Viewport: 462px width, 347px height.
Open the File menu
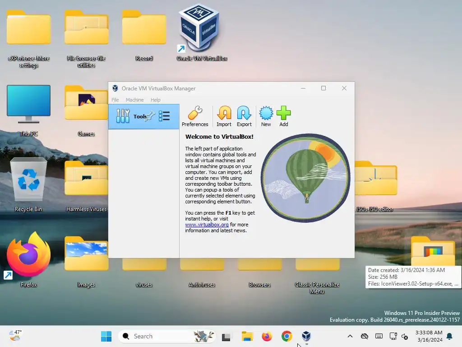pos(115,100)
